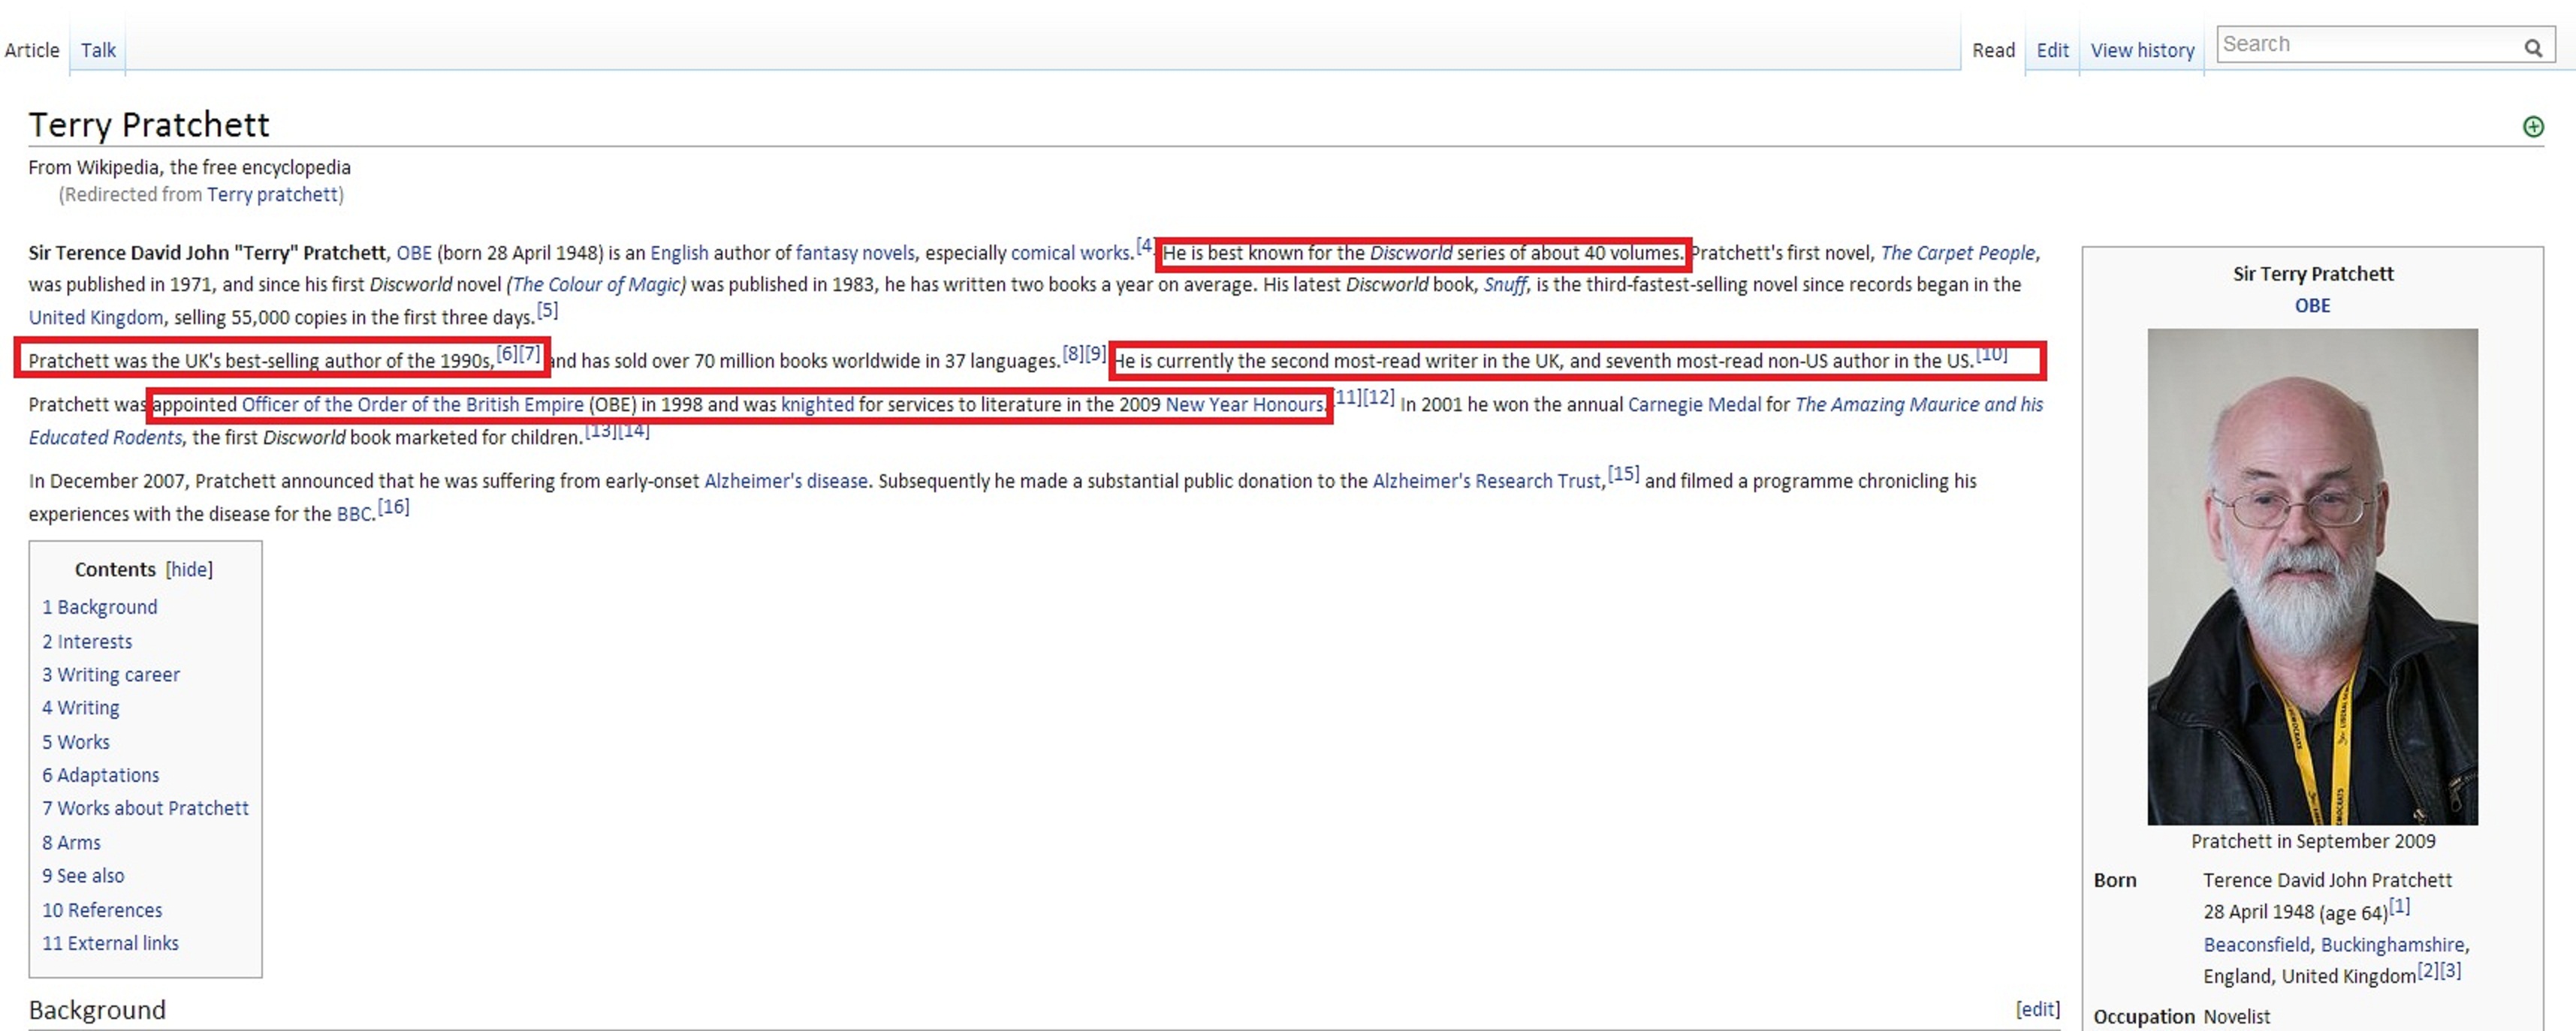Screen dimensions: 2576x1031
Task: Follow the Beaconsfield birthplace link
Action: (x=2256, y=944)
